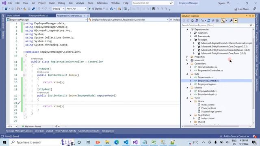Select Department.cs in Solution Explorer
Screen dimensions: 260x146
(x=205, y=77)
